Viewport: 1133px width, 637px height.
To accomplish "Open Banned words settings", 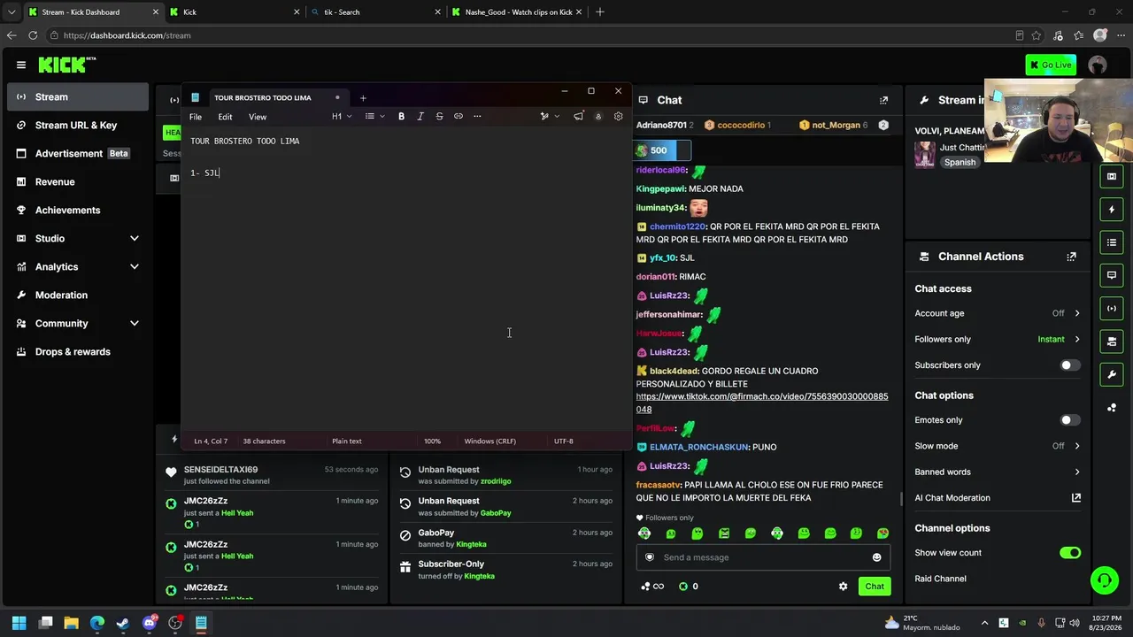I will [998, 472].
